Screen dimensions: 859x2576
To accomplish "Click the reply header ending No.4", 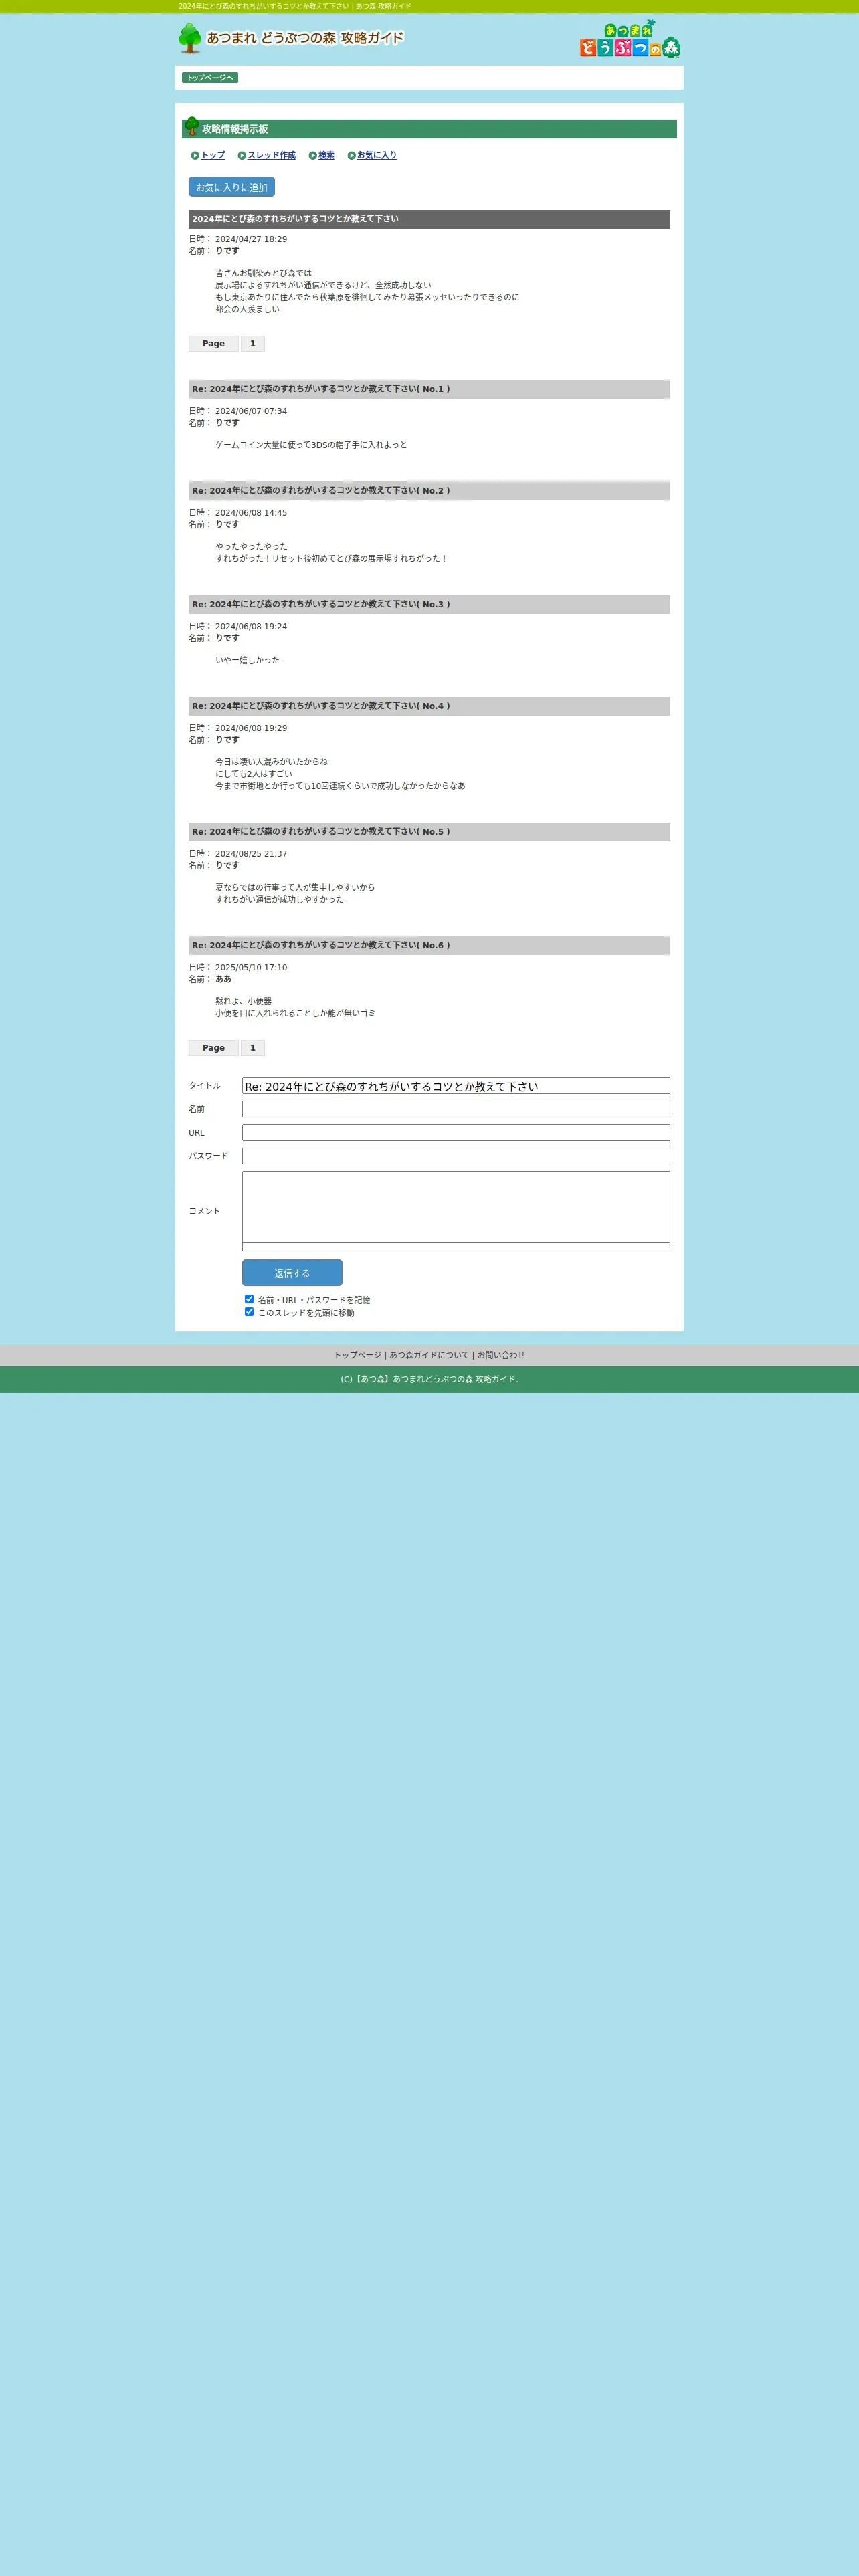I will [429, 706].
